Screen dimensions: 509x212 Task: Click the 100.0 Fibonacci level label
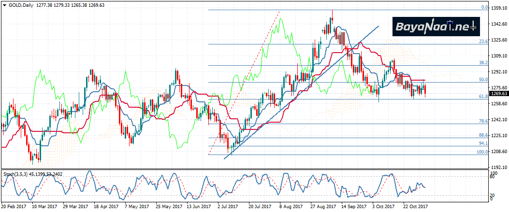tap(481, 152)
